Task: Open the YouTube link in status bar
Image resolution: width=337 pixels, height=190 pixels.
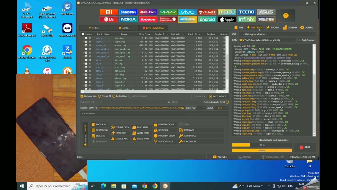Action: click(x=220, y=157)
